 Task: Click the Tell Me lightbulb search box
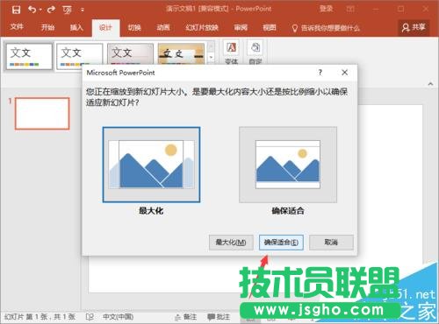[x=326, y=28]
